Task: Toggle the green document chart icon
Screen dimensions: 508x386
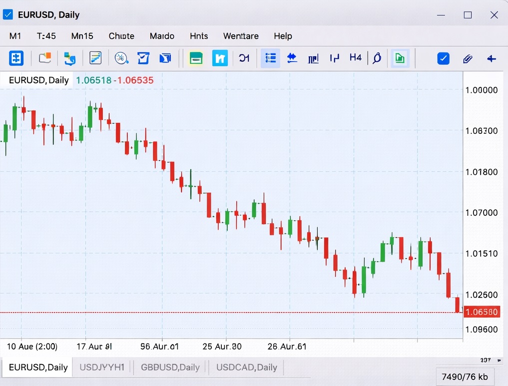Action: [x=400, y=58]
